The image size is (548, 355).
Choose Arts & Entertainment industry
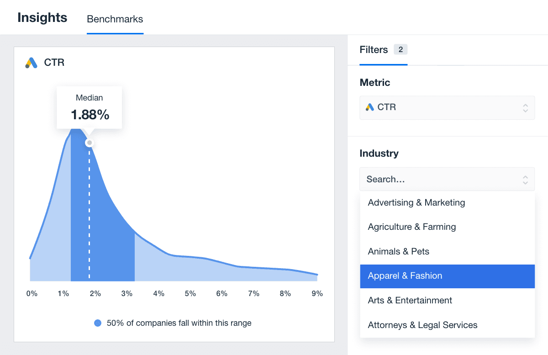410,301
